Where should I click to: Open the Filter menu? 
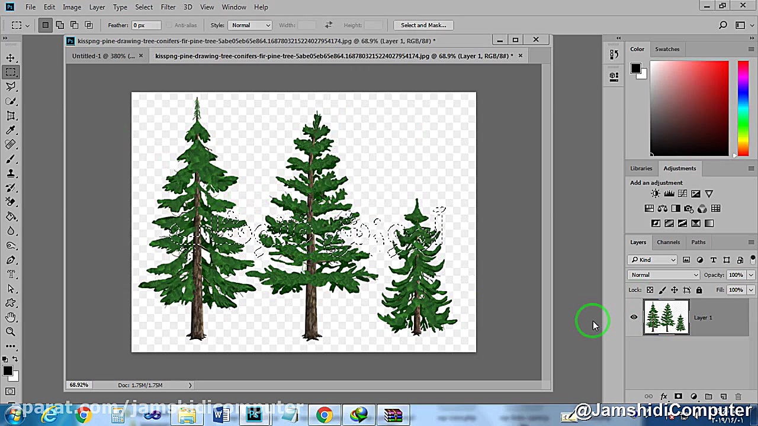(x=168, y=7)
